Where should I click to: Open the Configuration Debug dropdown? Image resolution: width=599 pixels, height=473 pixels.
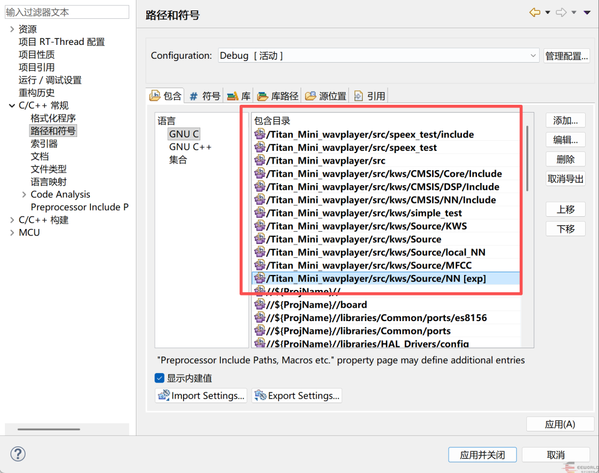(378, 55)
